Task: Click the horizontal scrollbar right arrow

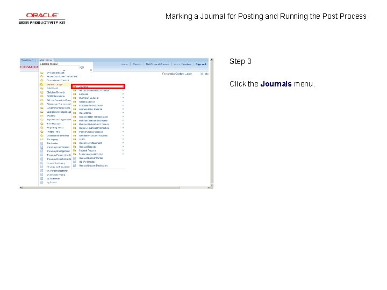Action: tap(209, 187)
